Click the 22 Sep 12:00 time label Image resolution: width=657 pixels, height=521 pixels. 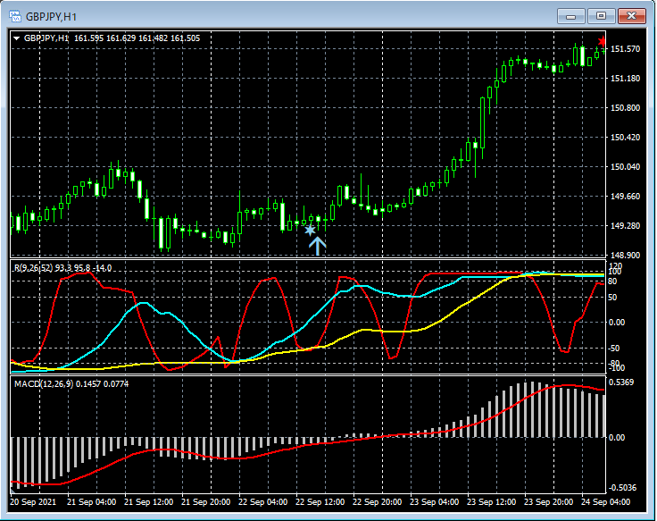pos(320,502)
